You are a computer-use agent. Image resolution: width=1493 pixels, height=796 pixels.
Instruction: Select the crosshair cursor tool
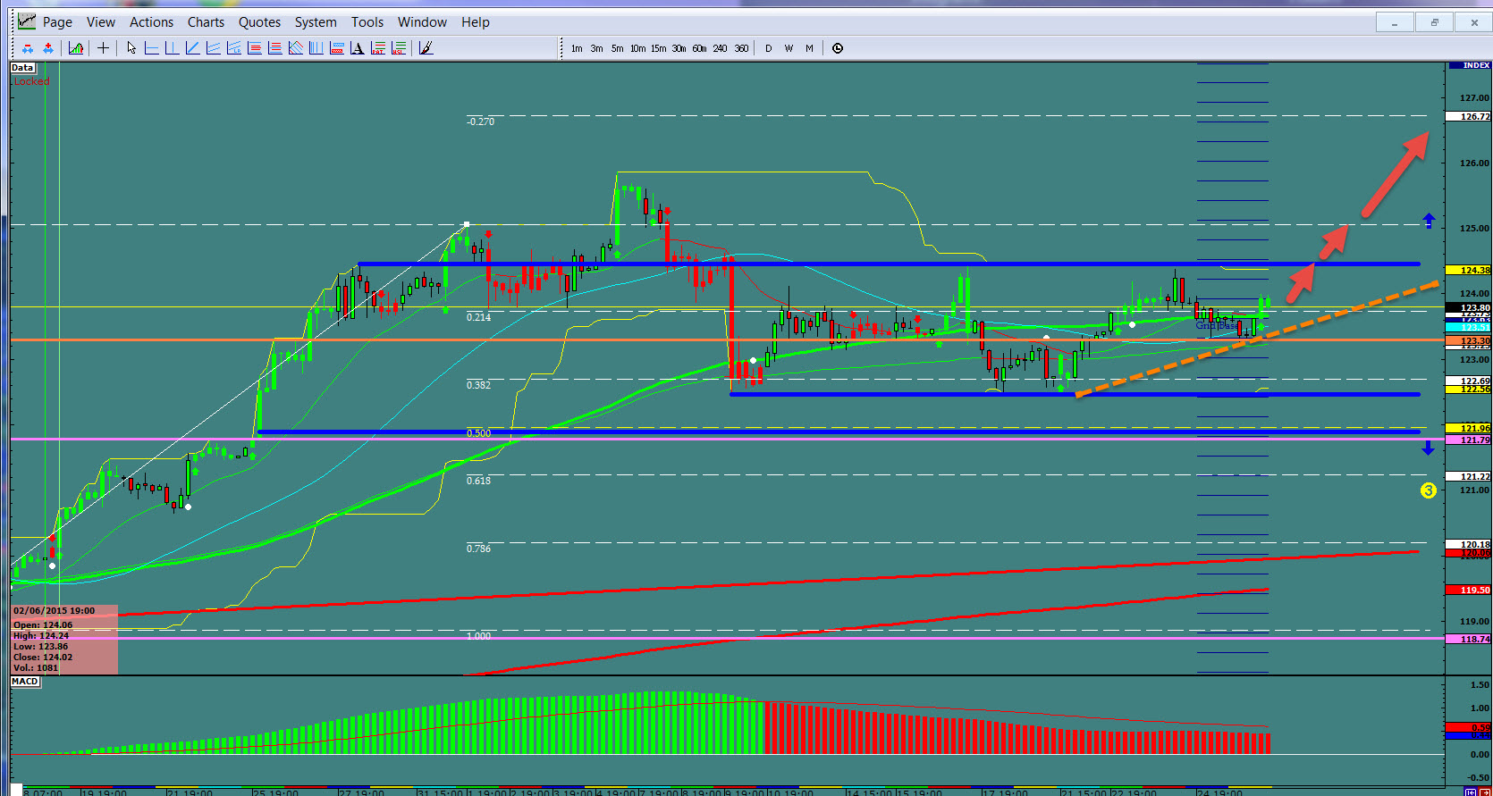[x=103, y=48]
